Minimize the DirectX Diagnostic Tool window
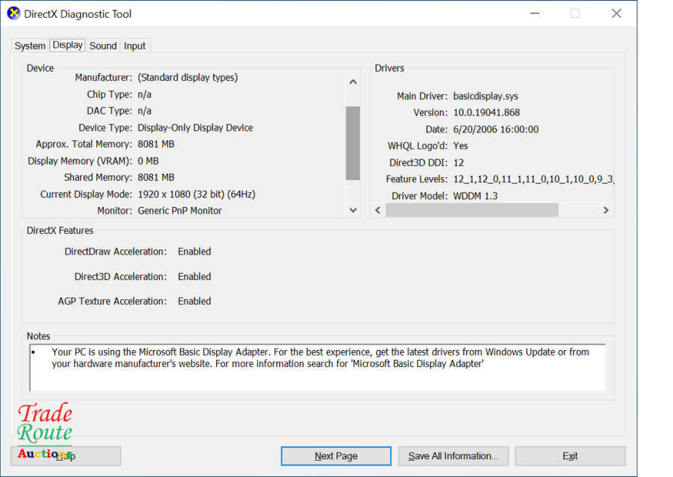The image size is (673, 477). coord(535,13)
